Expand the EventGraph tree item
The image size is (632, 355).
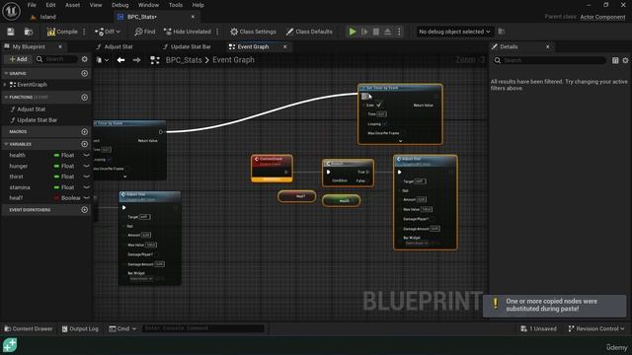pos(5,85)
